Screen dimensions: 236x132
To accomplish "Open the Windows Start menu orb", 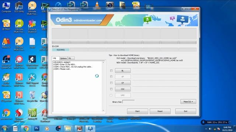I will click(4, 129).
